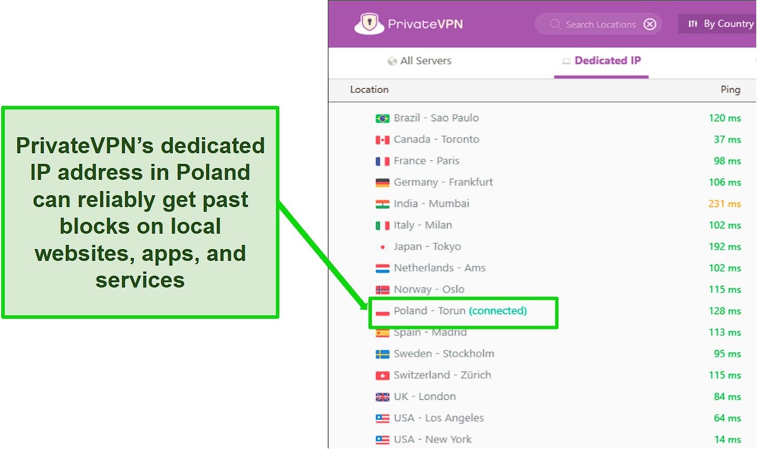Switch to the All Servers tab

coord(419,60)
